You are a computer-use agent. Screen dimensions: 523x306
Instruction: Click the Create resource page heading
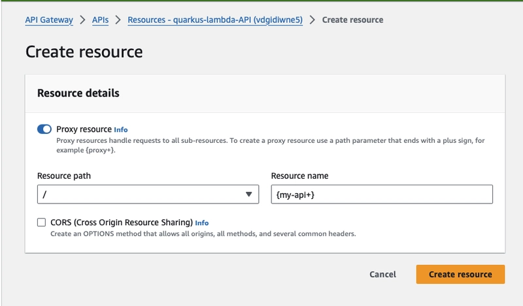[x=84, y=52]
